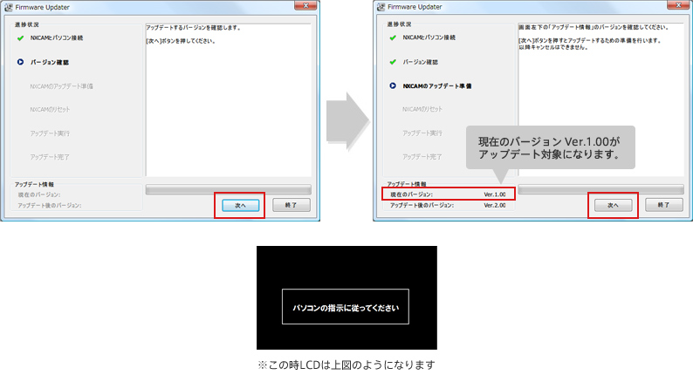Select the 現在のバージョン Ver.1.00 row in right window
Image resolution: width=693 pixels, height=375 pixels.
pos(449,194)
